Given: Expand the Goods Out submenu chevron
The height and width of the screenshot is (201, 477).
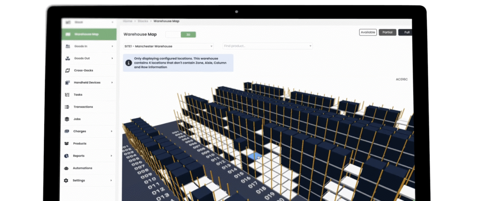Looking at the screenshot, I should click(112, 58).
